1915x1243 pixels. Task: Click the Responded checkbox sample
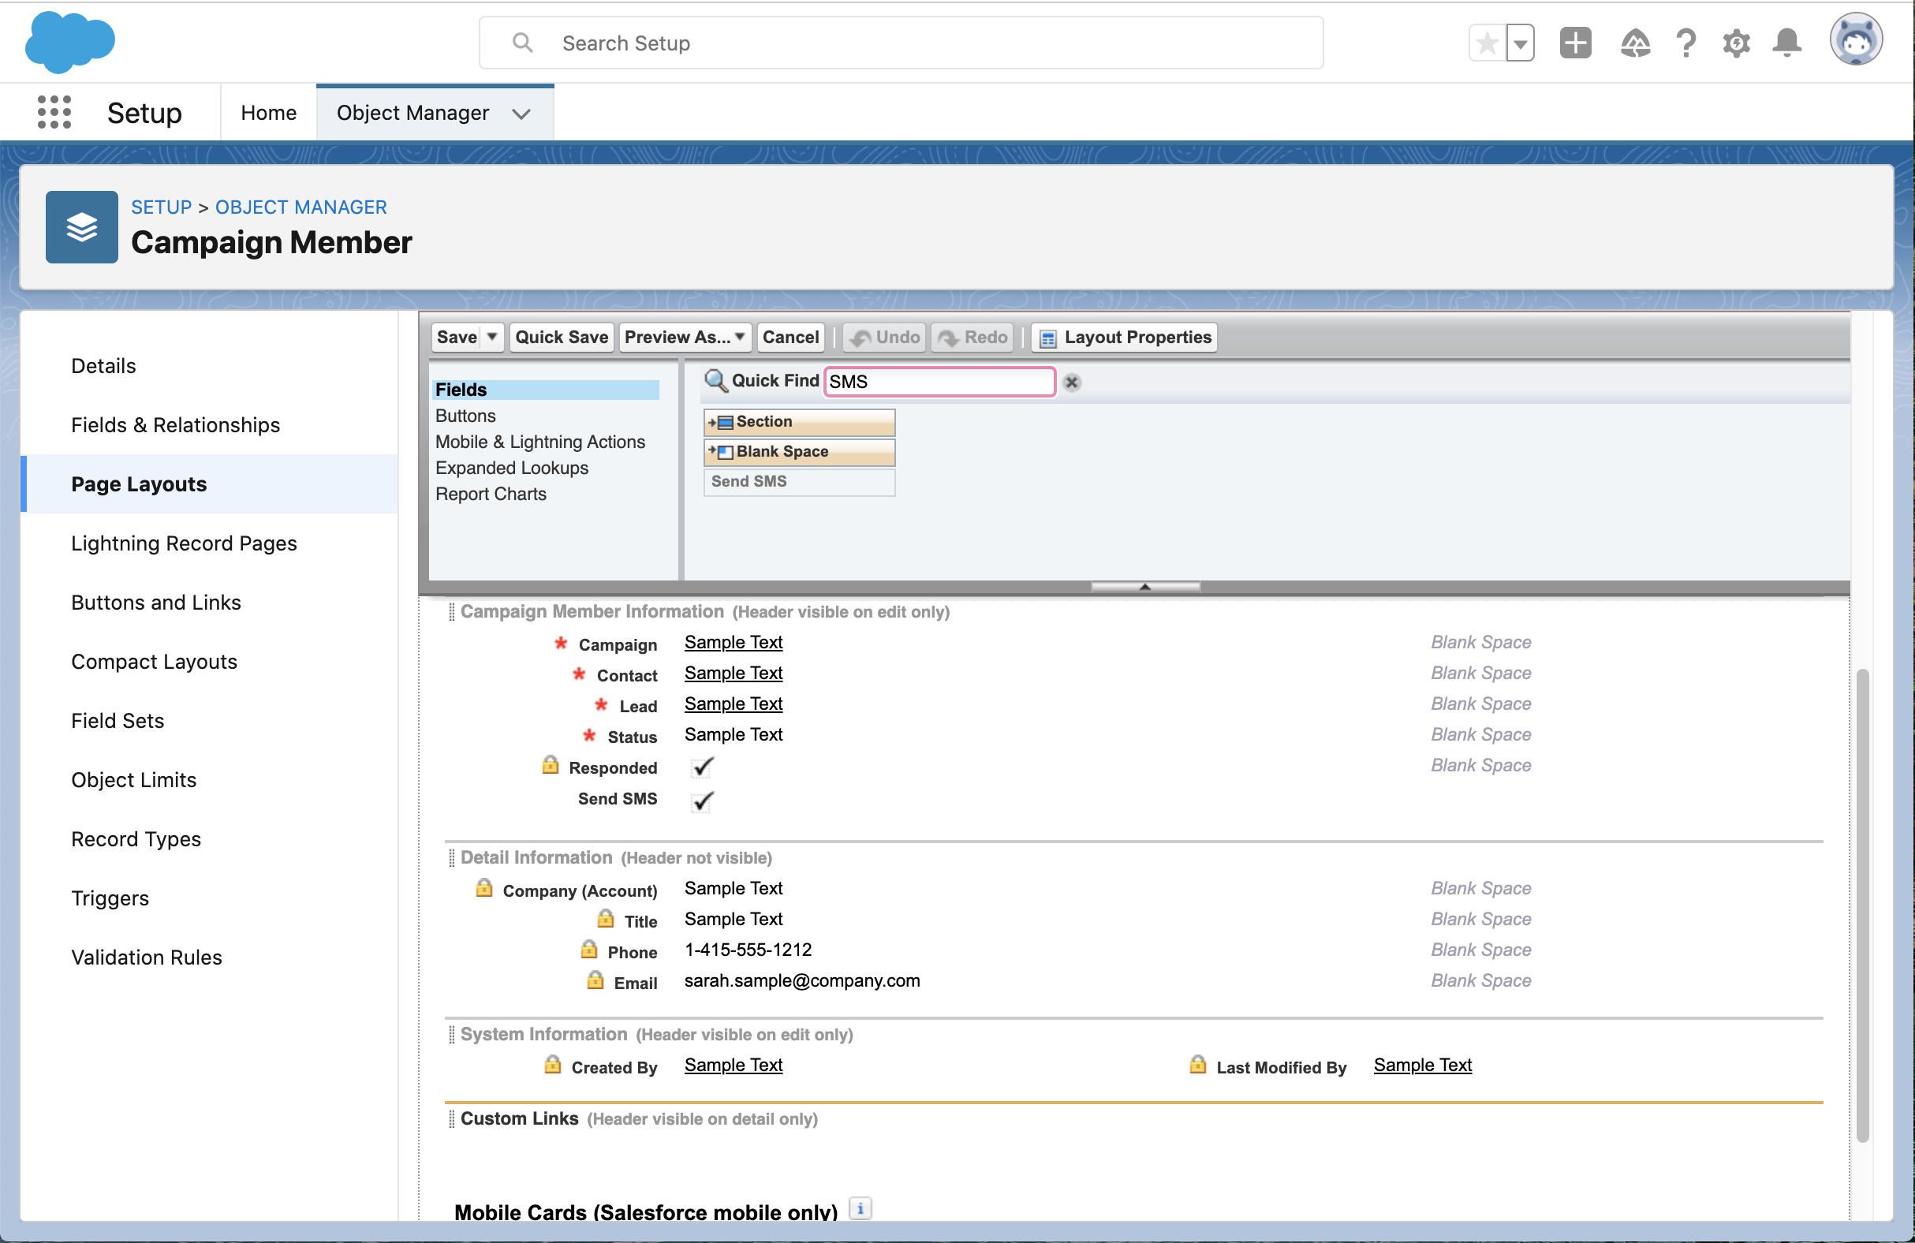tap(703, 767)
